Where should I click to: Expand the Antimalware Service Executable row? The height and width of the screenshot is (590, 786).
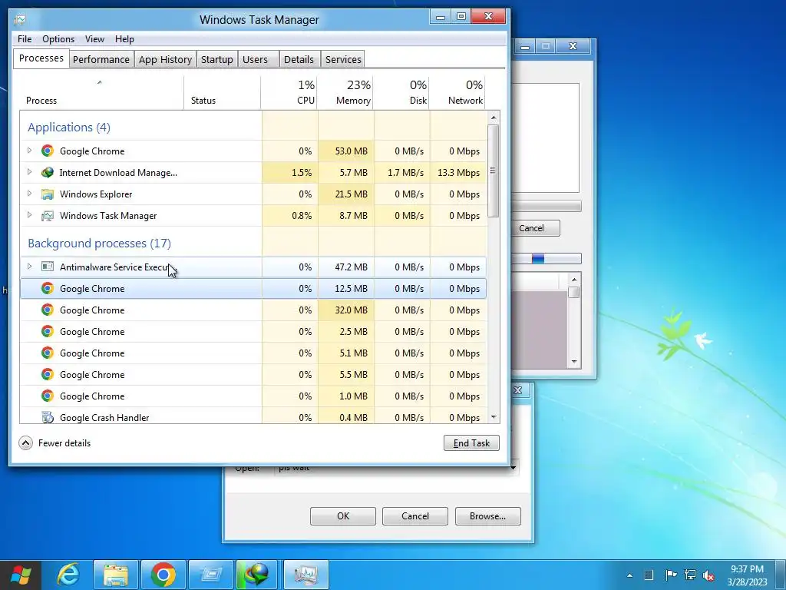pos(30,267)
